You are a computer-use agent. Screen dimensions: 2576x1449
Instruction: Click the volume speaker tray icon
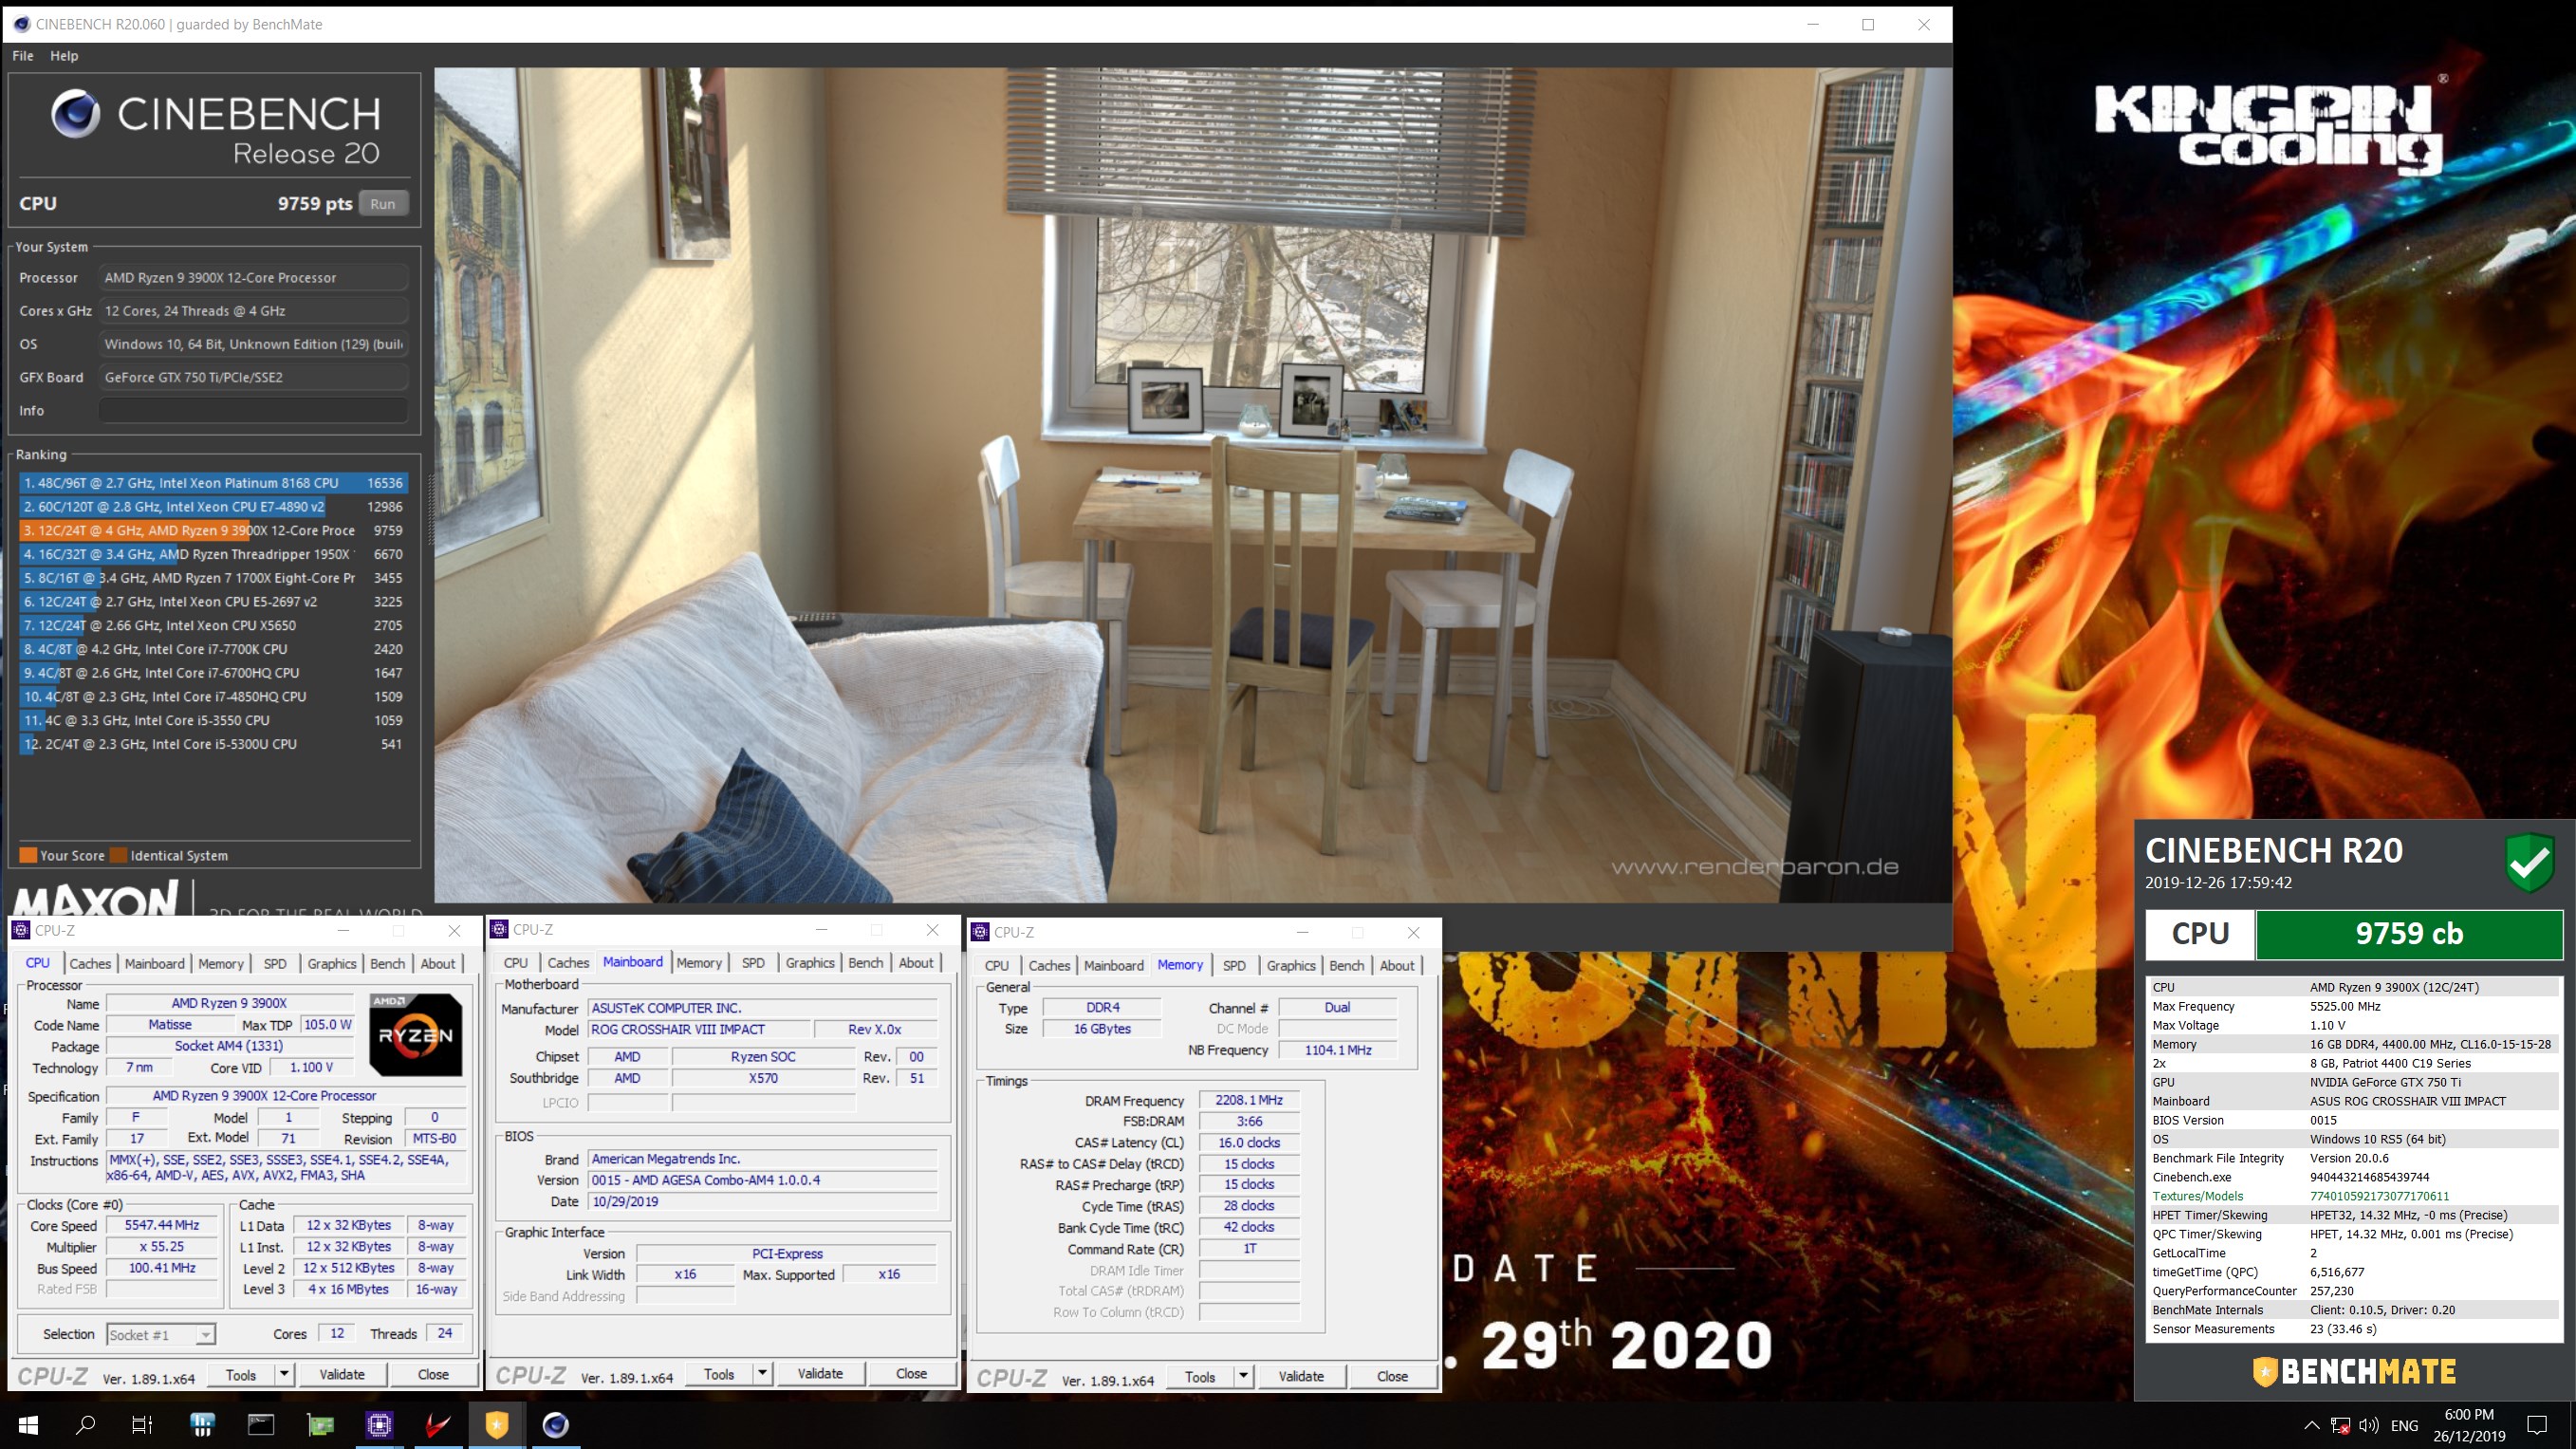pos(2368,1425)
